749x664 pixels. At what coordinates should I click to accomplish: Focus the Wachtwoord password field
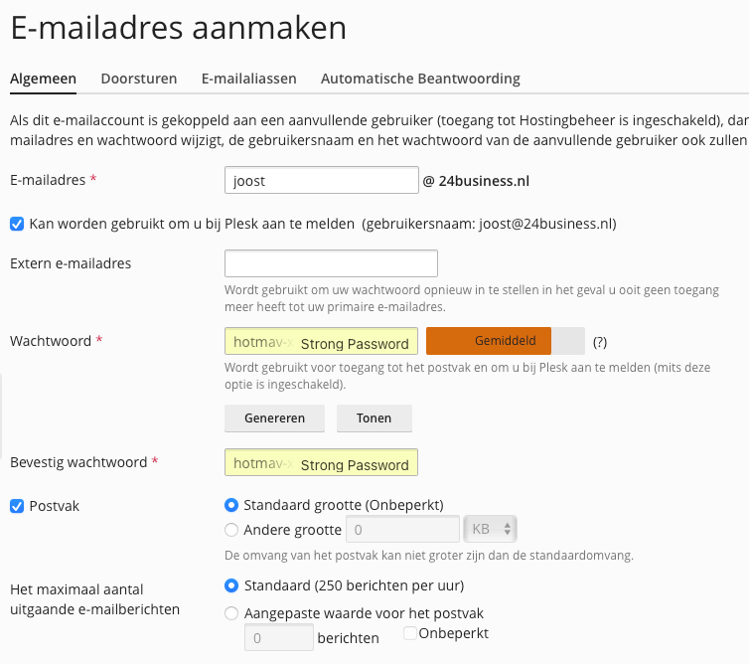(x=322, y=342)
